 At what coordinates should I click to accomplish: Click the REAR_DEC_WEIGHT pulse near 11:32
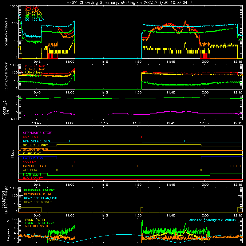142,210
